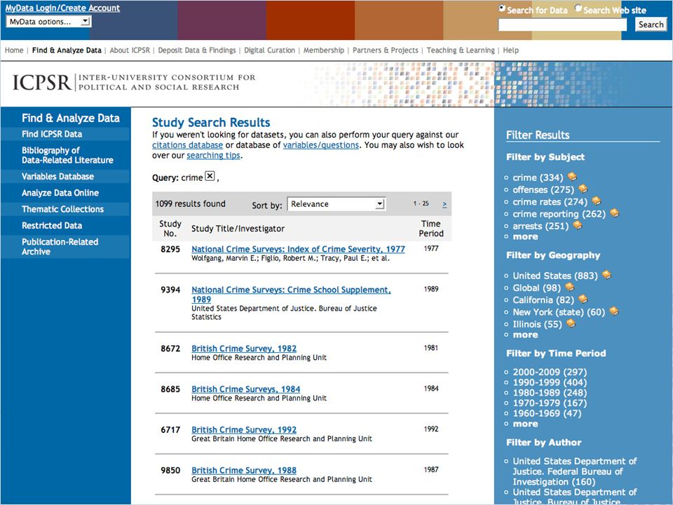The width and height of the screenshot is (673, 505).
Task: Open Bibliography of Data-Related Literature
Action: click(67, 155)
